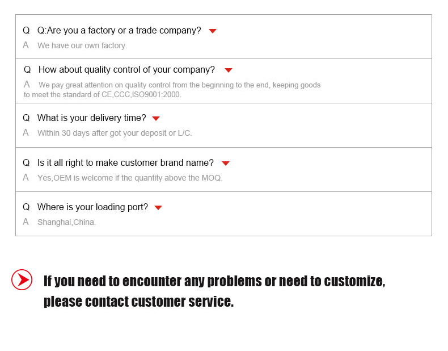Open 'Are you a factory or a trade company?' question
Viewport: 448px width, 351px height.
(119, 30)
